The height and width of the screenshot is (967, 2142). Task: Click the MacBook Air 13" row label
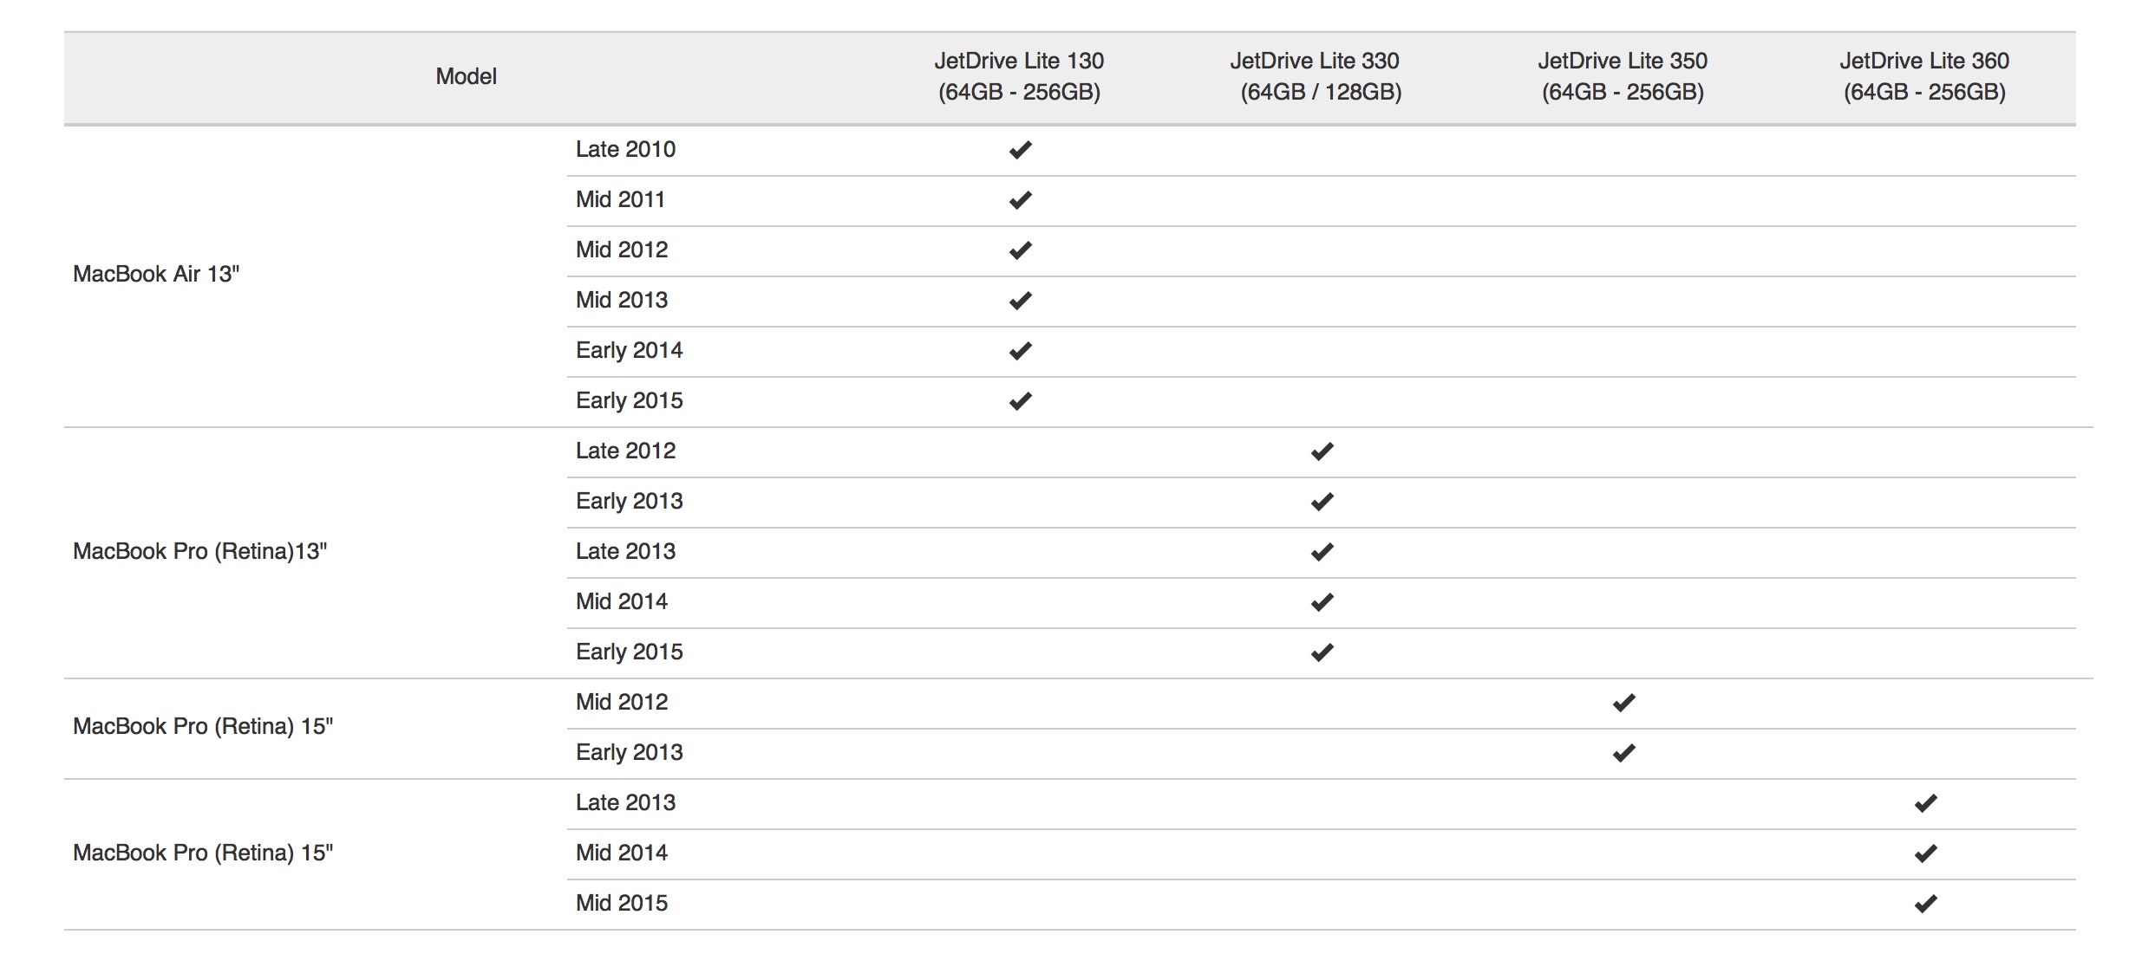(156, 274)
